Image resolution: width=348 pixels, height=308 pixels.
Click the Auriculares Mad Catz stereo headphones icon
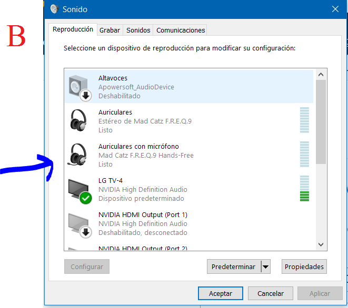78,120
